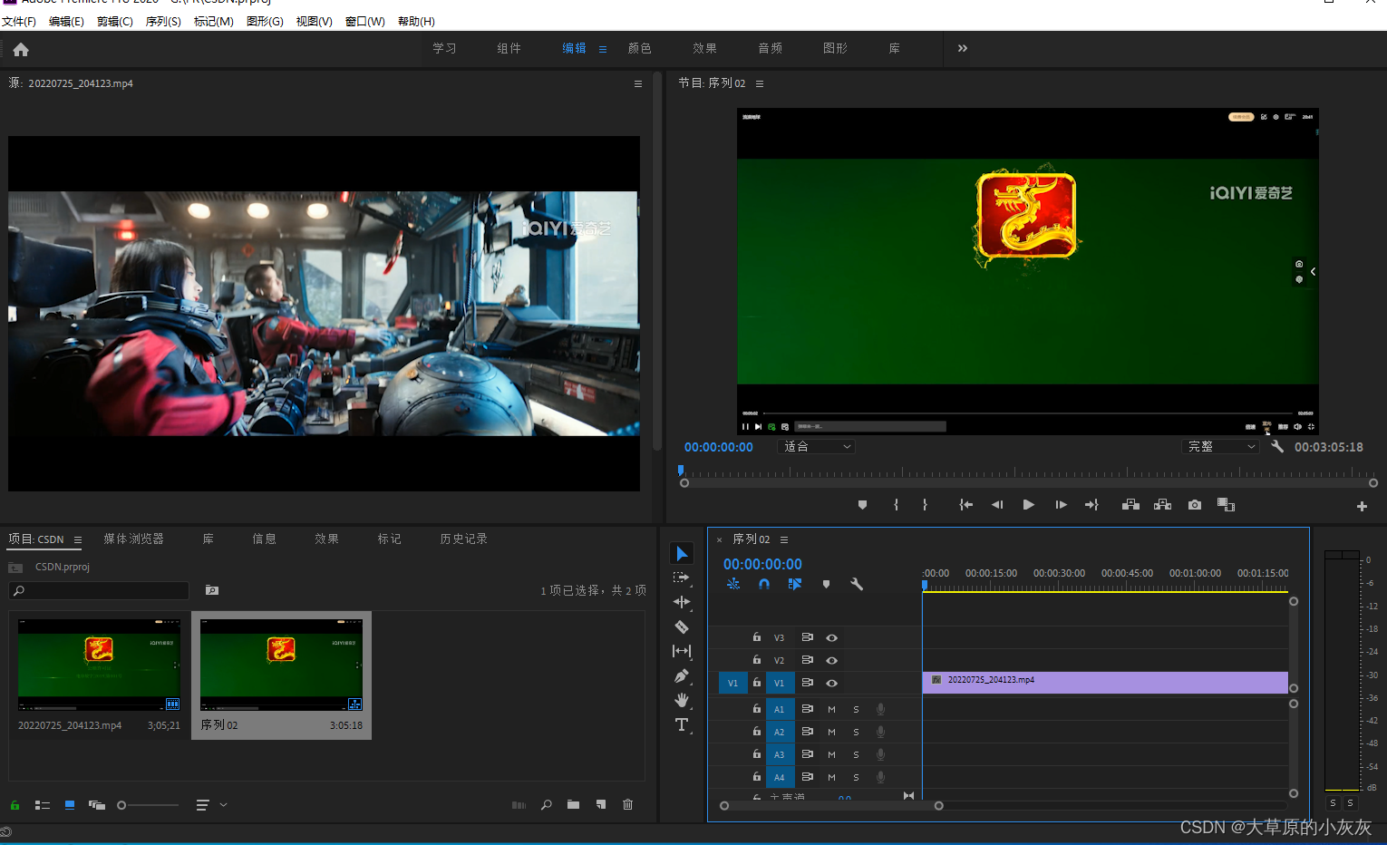Open Comparison View button
This screenshot has width=1387, height=845.
(x=1226, y=505)
